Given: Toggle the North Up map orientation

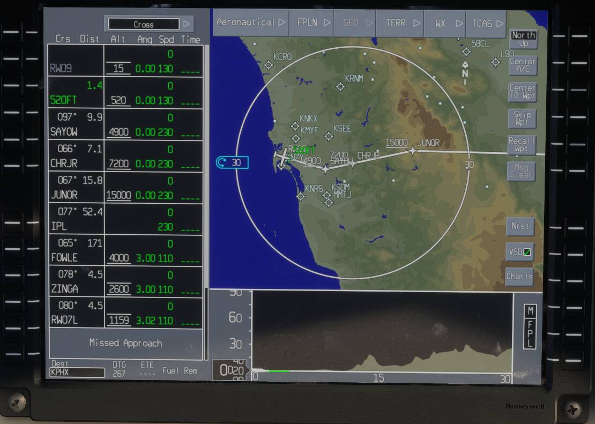Looking at the screenshot, I should click(523, 40).
